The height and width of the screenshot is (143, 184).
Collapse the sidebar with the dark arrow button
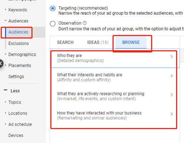point(1,63)
